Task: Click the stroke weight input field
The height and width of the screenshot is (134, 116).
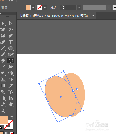Action: pos(71,8)
